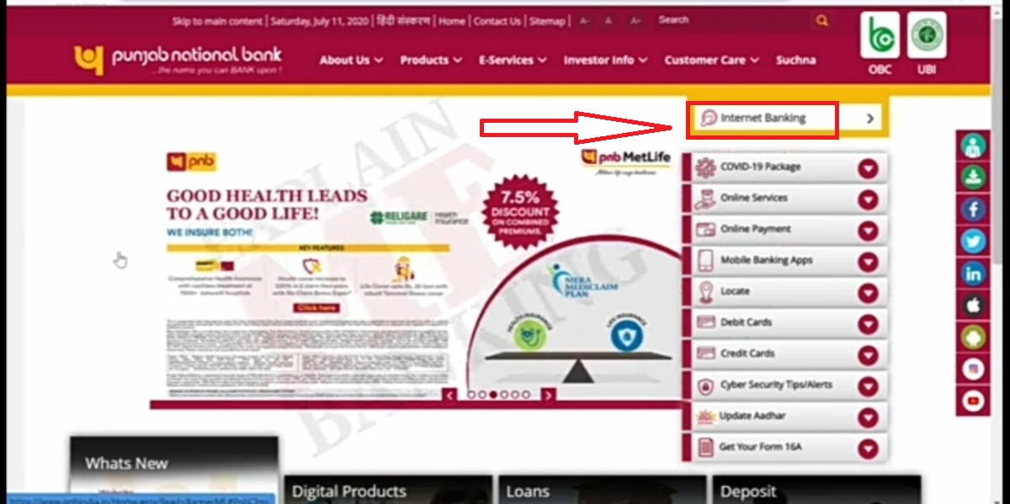Click the Facebook icon in right sidebar
1010x504 pixels.
(x=974, y=210)
